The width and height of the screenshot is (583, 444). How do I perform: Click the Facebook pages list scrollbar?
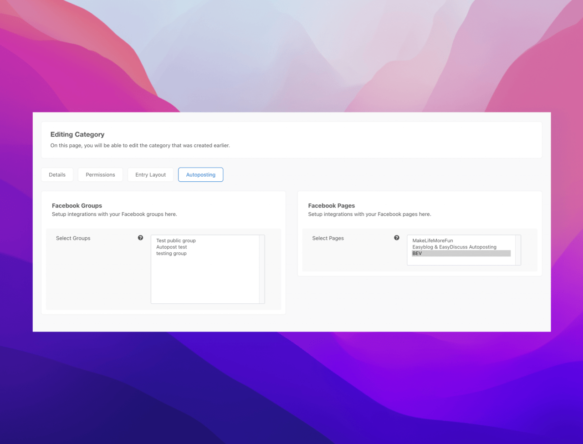pyautogui.click(x=518, y=250)
